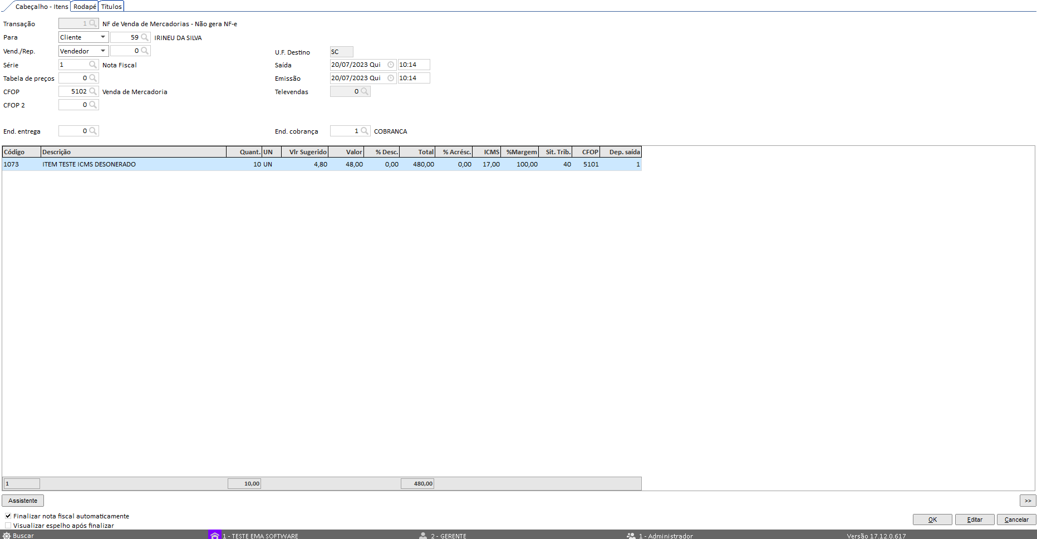Click the Sit. Trib. column header
Viewport: 1037px width, 539px height.
tap(556, 152)
